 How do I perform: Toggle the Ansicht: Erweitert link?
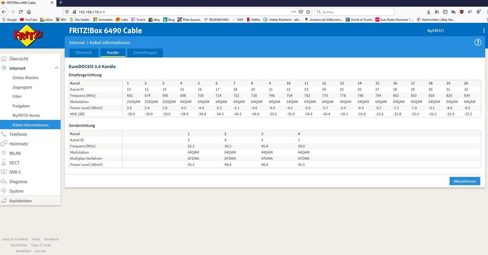15,239
